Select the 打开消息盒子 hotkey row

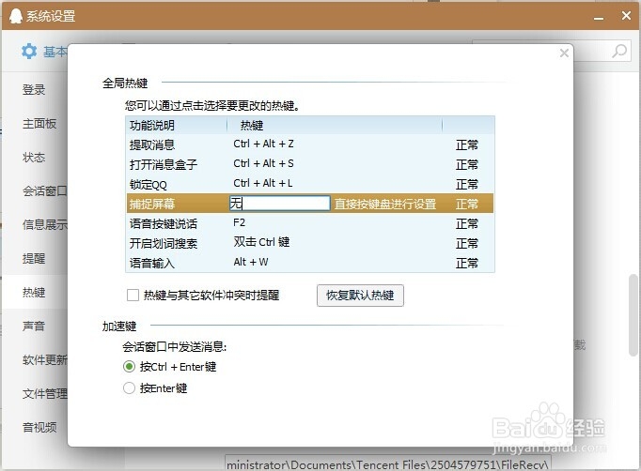tap(310, 164)
